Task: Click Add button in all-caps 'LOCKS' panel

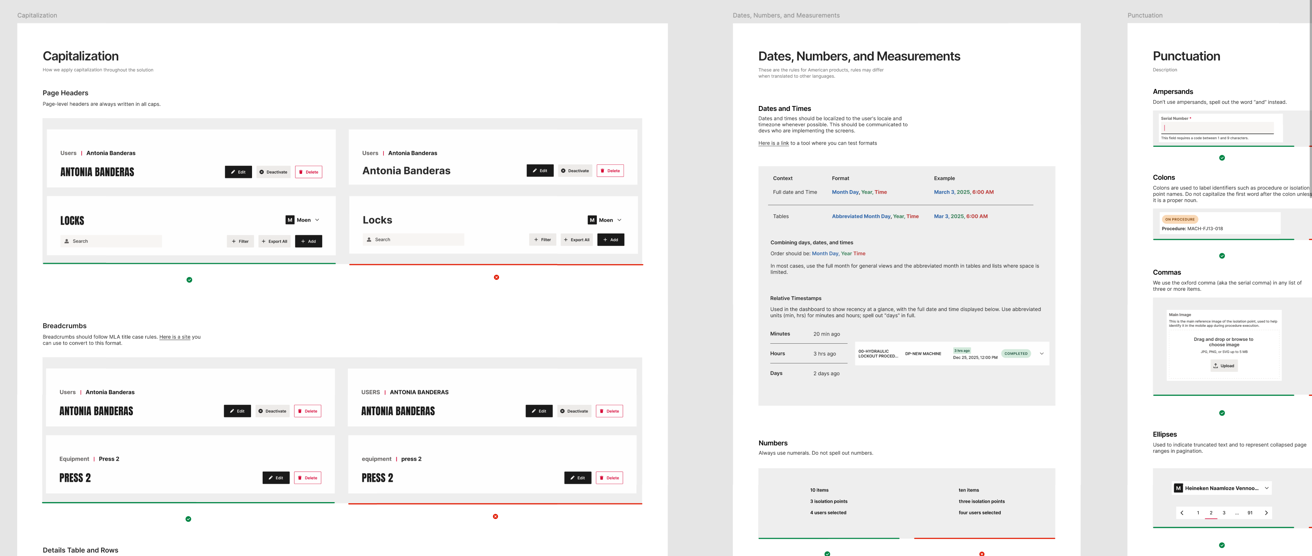Action: pos(309,241)
